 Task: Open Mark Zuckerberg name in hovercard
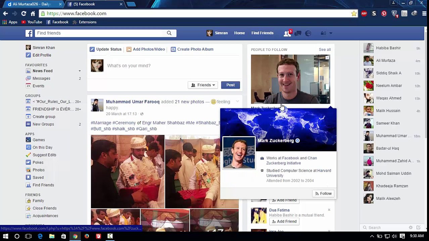coord(276,141)
